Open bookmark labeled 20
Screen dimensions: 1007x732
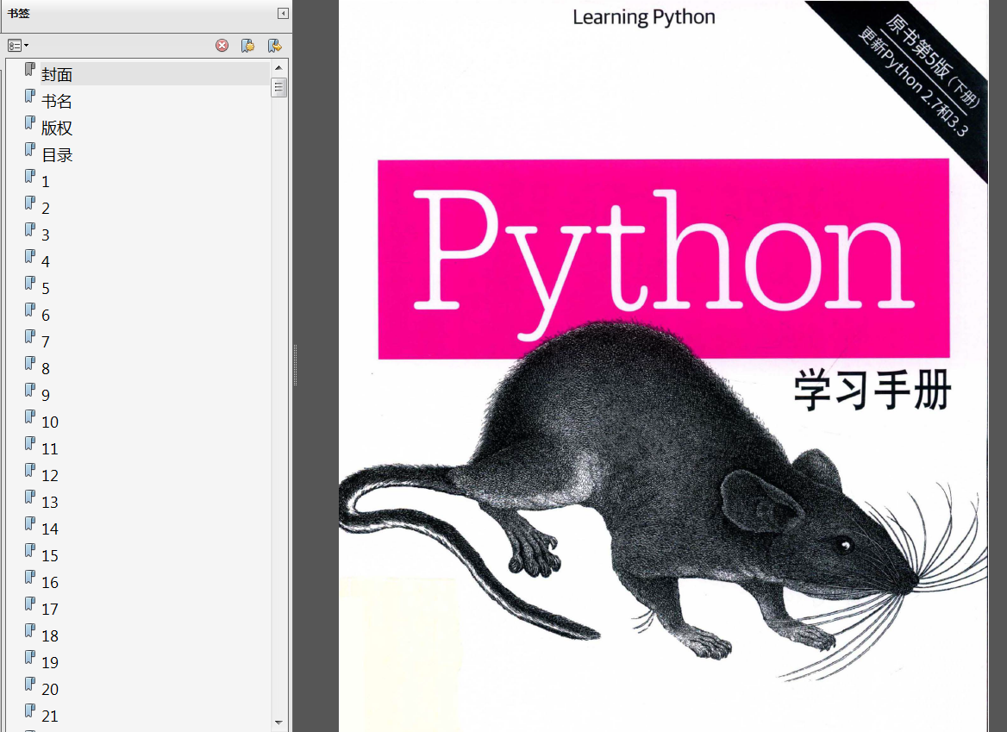49,690
